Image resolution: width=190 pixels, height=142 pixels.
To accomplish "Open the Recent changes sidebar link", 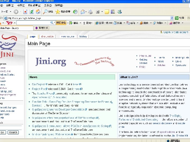I will [8, 108].
